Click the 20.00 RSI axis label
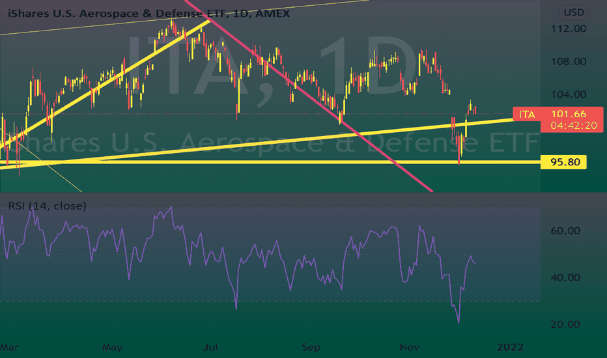This screenshot has height=358, width=607. [565, 324]
